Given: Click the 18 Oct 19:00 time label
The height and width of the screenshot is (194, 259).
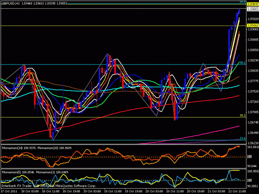Looking at the screenshot, I should pyautogui.click(x=72, y=191).
